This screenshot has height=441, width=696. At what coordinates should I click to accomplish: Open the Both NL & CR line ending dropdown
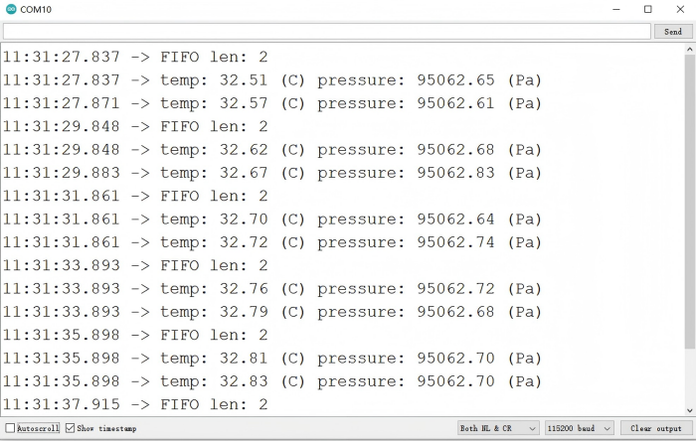click(498, 428)
